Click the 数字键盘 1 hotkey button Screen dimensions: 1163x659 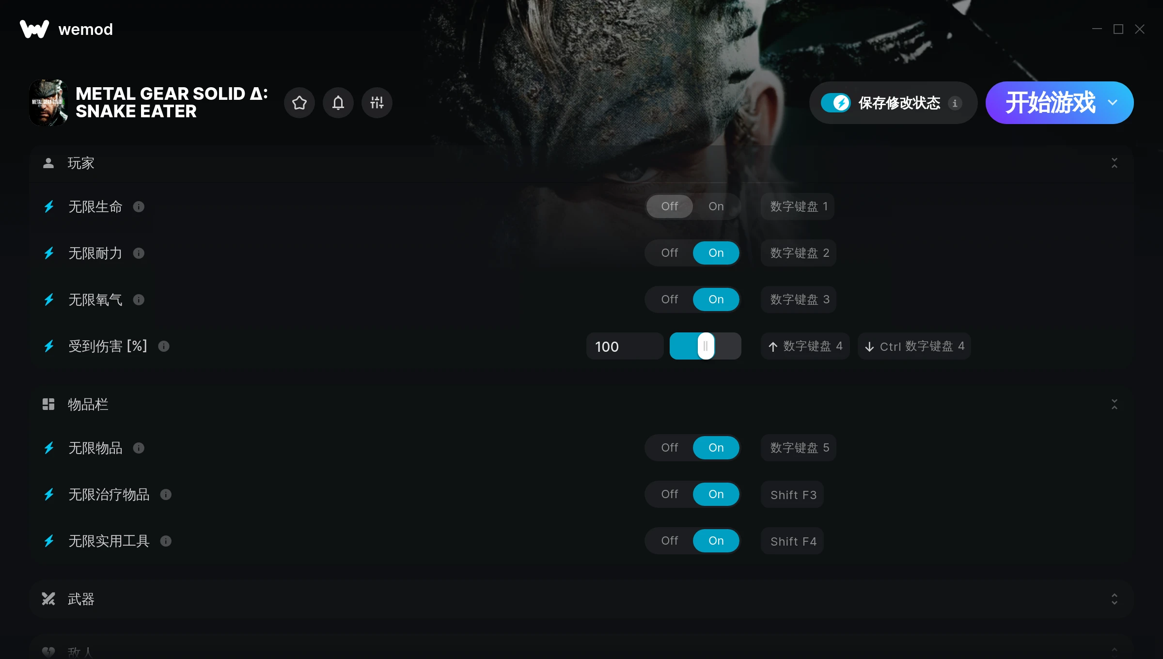click(x=798, y=206)
